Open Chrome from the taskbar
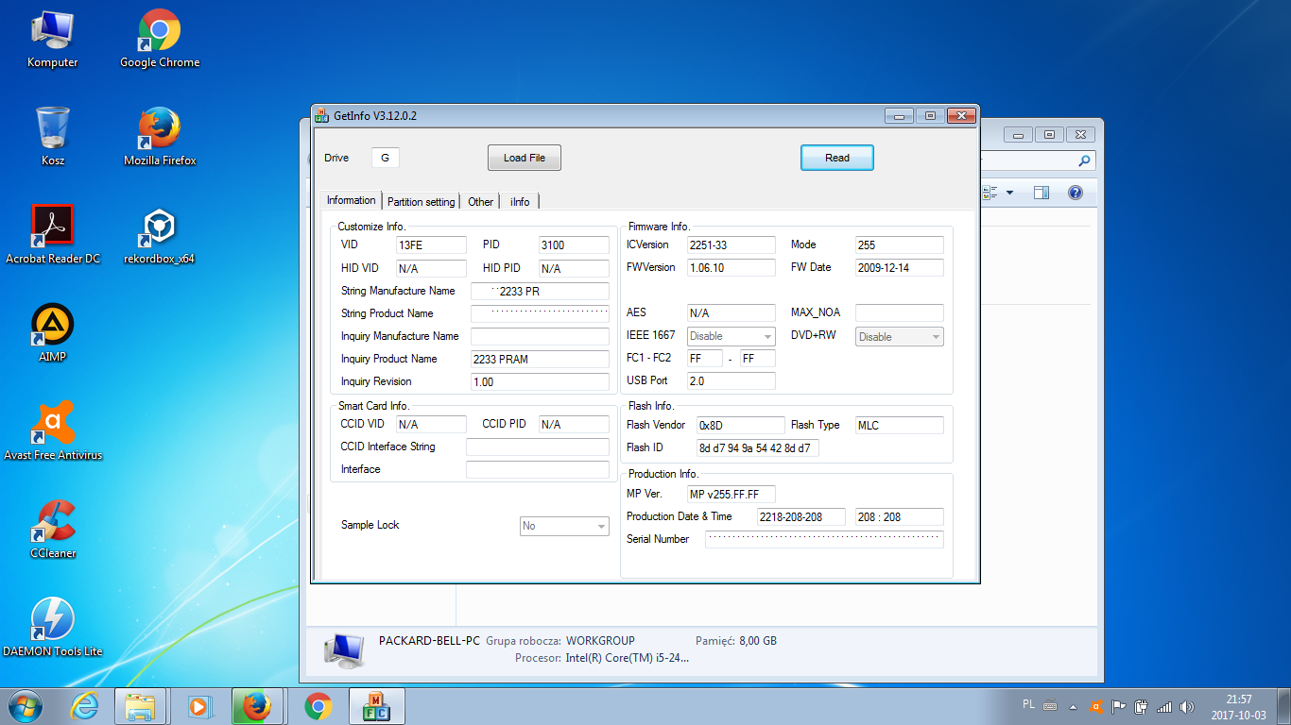 [318, 705]
